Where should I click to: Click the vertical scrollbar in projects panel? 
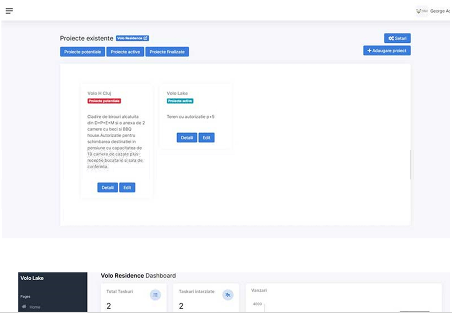pyautogui.click(x=411, y=165)
